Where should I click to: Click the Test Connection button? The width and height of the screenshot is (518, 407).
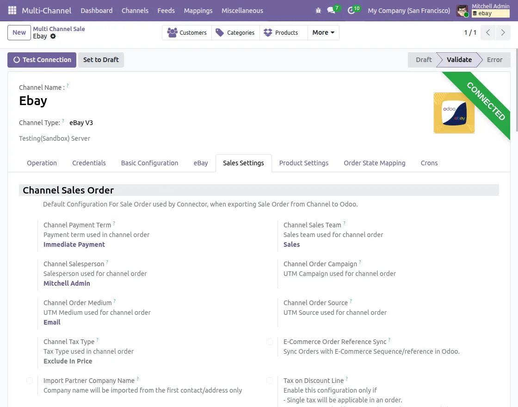coord(42,60)
